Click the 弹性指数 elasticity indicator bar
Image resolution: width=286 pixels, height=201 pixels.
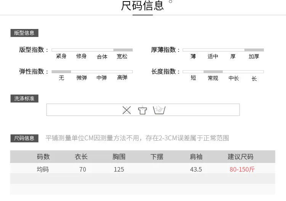pyautogui.click(x=92, y=71)
